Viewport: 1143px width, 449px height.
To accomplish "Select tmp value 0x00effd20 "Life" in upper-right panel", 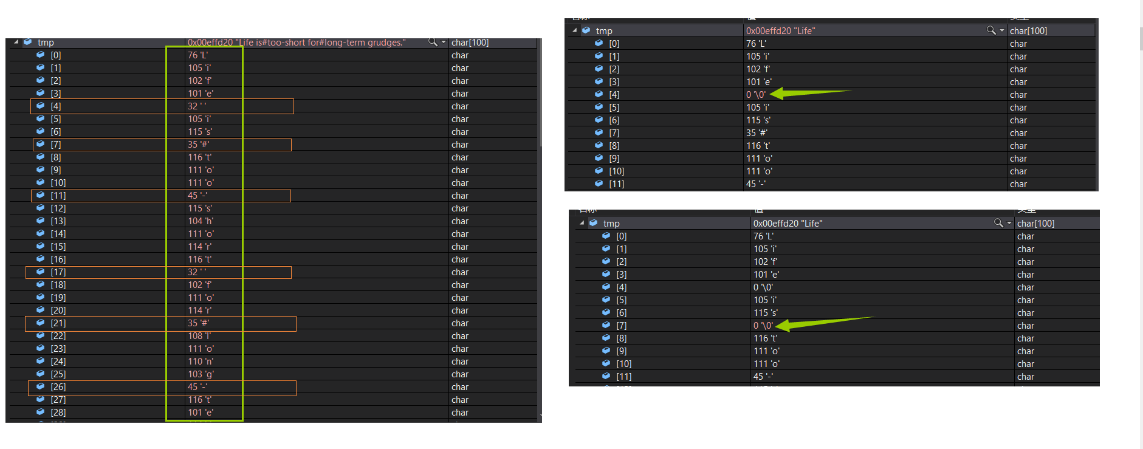I will [781, 30].
